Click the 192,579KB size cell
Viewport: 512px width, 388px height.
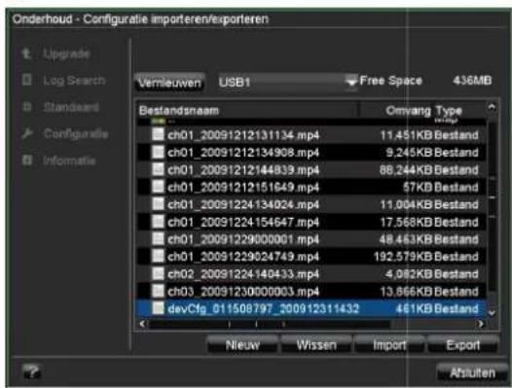[403, 257]
